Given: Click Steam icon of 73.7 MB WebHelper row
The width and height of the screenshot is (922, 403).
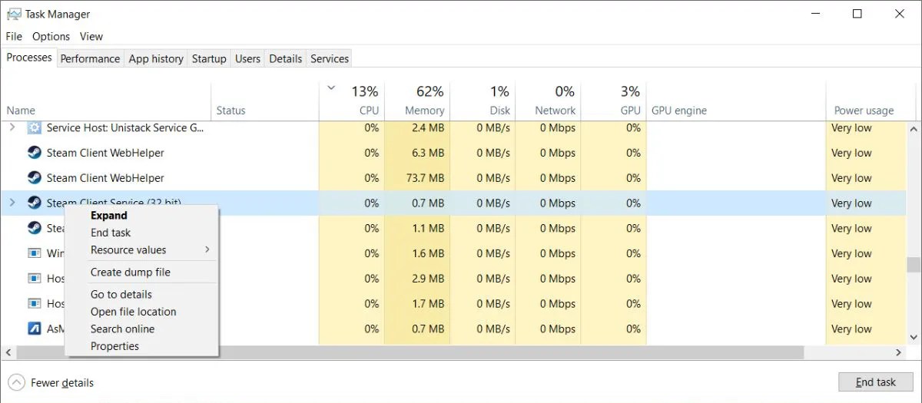Looking at the screenshot, I should tap(34, 178).
